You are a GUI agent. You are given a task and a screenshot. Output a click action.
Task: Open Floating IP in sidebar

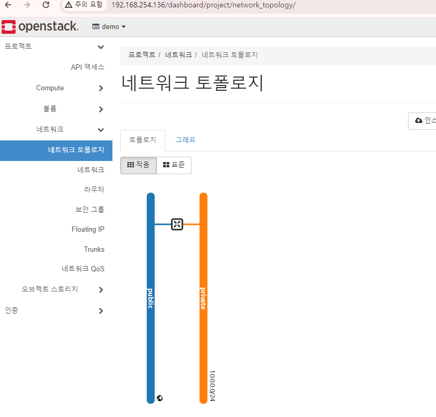pyautogui.click(x=88, y=229)
